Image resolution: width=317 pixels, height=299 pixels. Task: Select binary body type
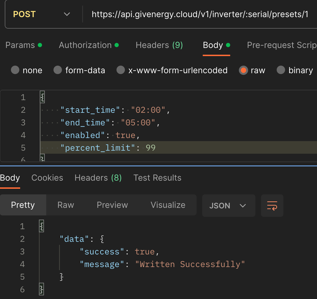295,70
